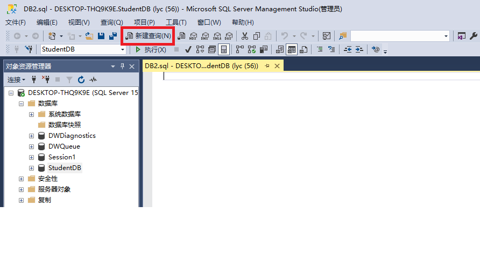This screenshot has width=480, height=257.
Task: Open the 编辑(E) menu
Action: coord(47,23)
